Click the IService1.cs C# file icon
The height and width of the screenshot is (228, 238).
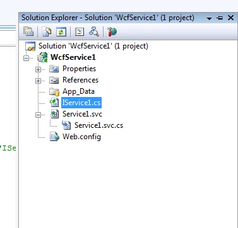(x=54, y=103)
